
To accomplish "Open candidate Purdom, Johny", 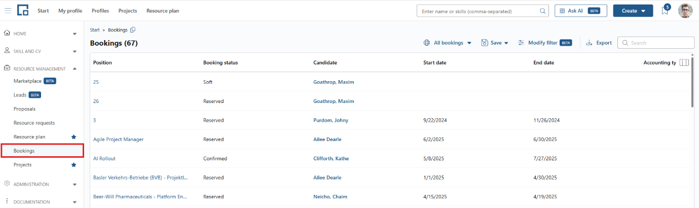I will pos(330,121).
